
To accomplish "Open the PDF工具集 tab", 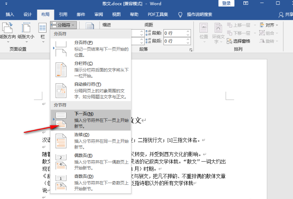I will click(158, 14).
